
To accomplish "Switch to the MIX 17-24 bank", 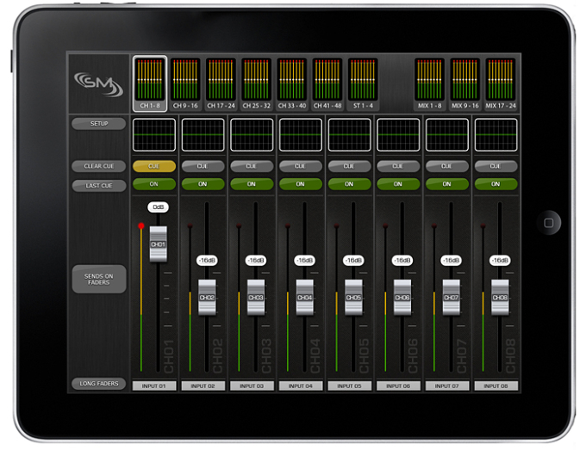I will click(x=501, y=84).
